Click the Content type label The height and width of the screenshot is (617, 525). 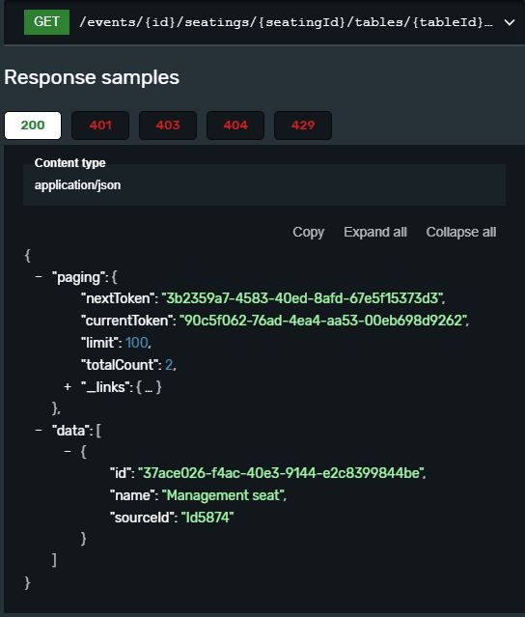tap(70, 163)
